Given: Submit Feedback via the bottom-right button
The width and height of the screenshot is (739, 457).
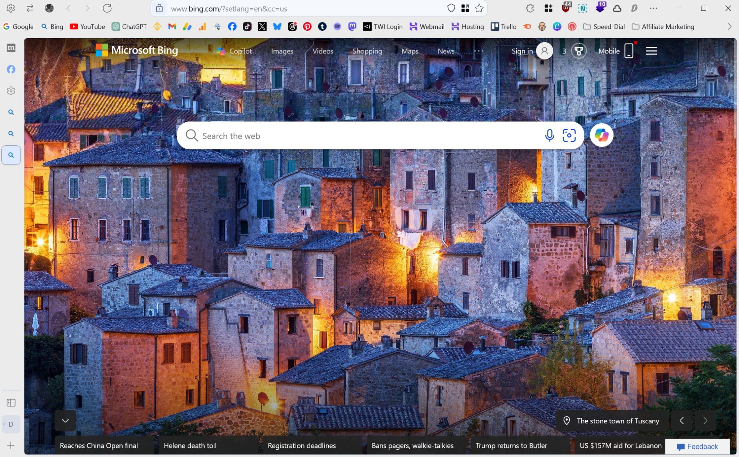Looking at the screenshot, I should [698, 446].
